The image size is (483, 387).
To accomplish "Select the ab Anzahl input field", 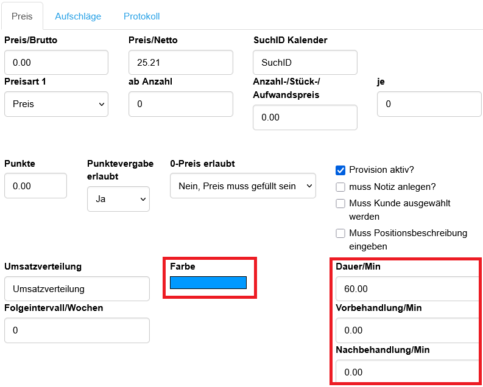I will [x=180, y=104].
